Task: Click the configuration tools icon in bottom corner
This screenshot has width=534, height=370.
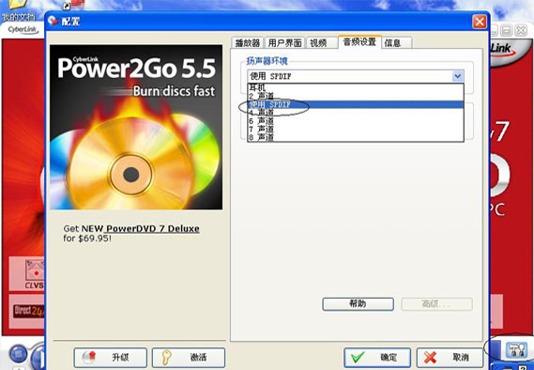Action: 516,350
